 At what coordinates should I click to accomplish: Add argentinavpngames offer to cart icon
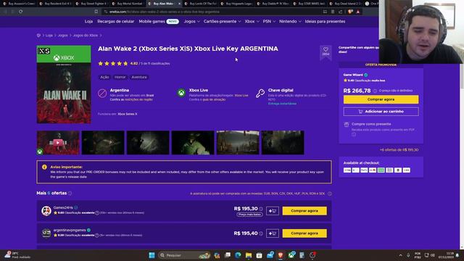coord(273,233)
